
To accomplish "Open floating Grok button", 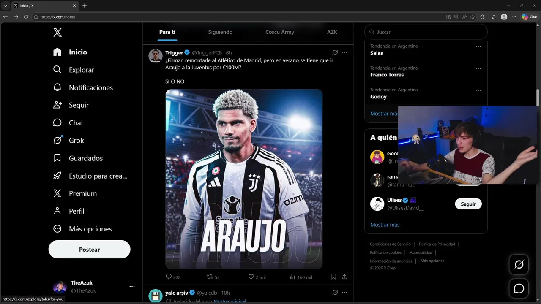I will click(519, 265).
